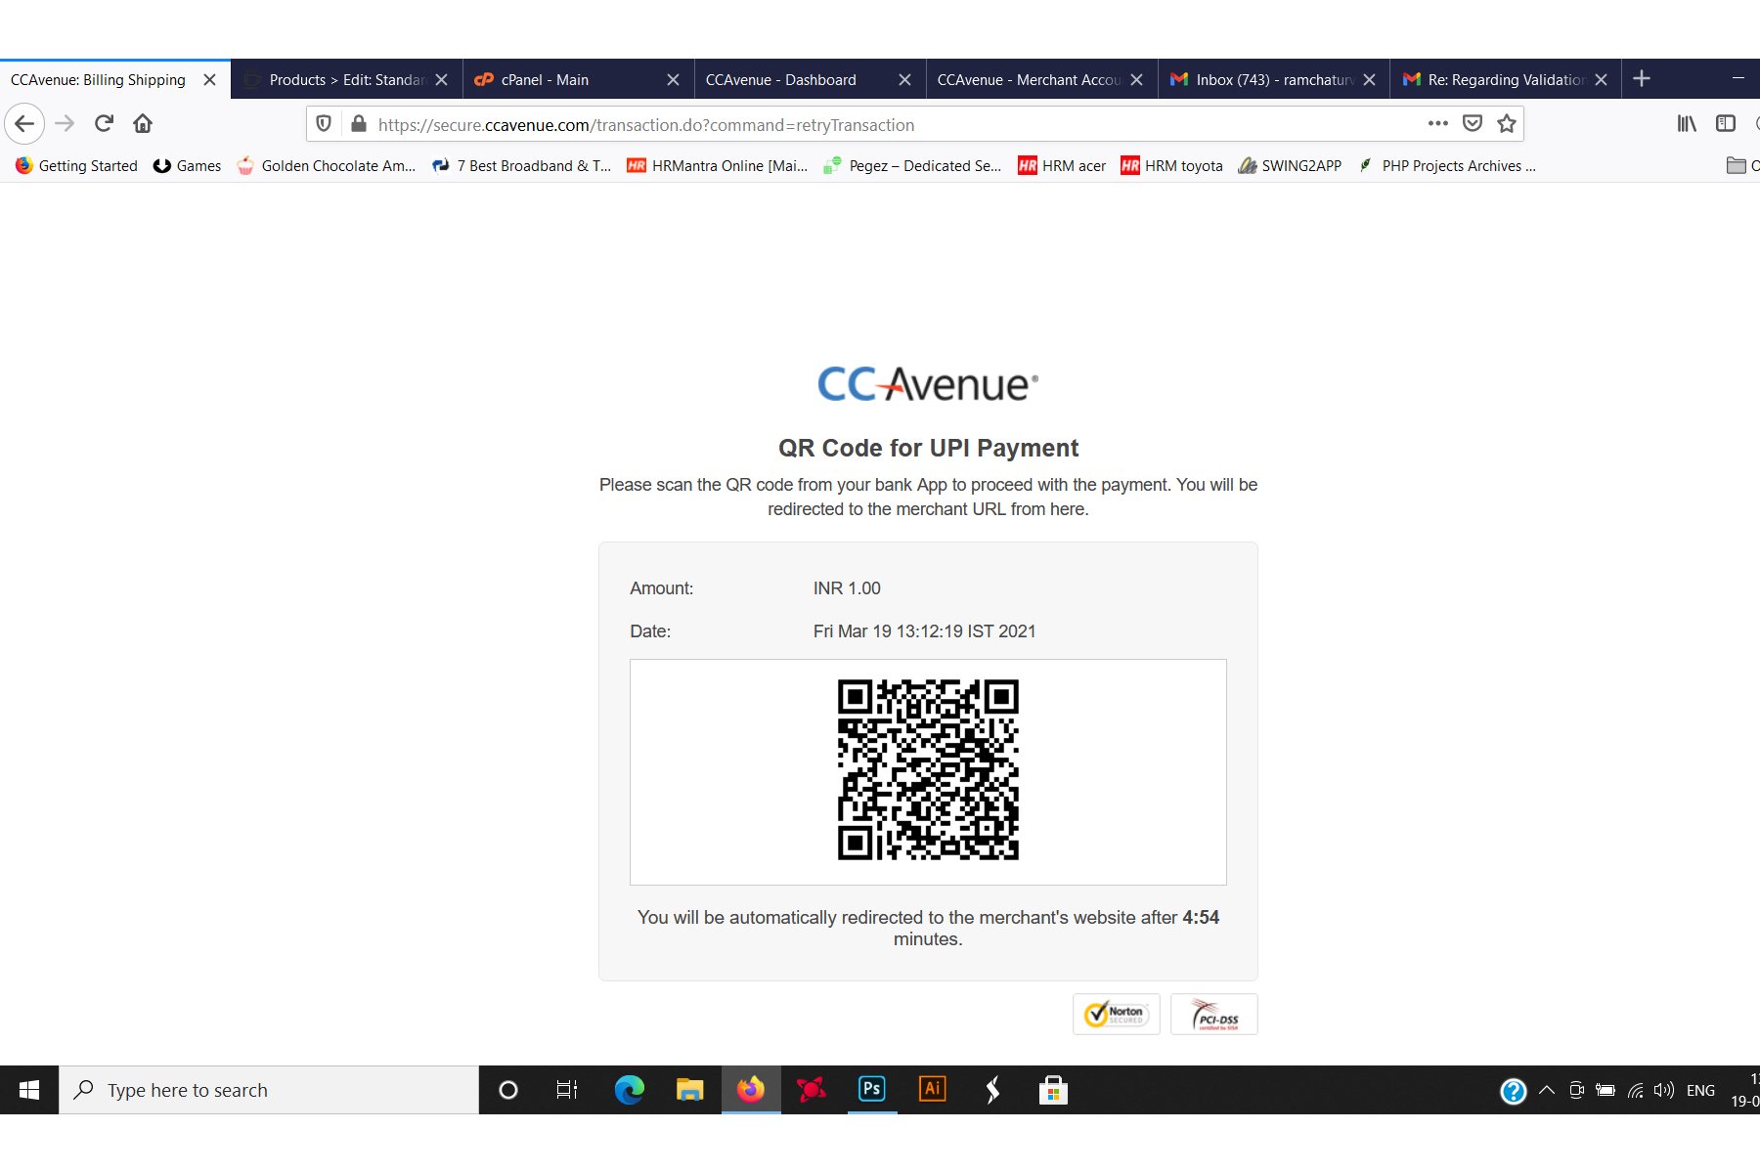Switch to Re: Regarding Validation tab
The height and width of the screenshot is (1173, 1760).
pos(1505,79)
